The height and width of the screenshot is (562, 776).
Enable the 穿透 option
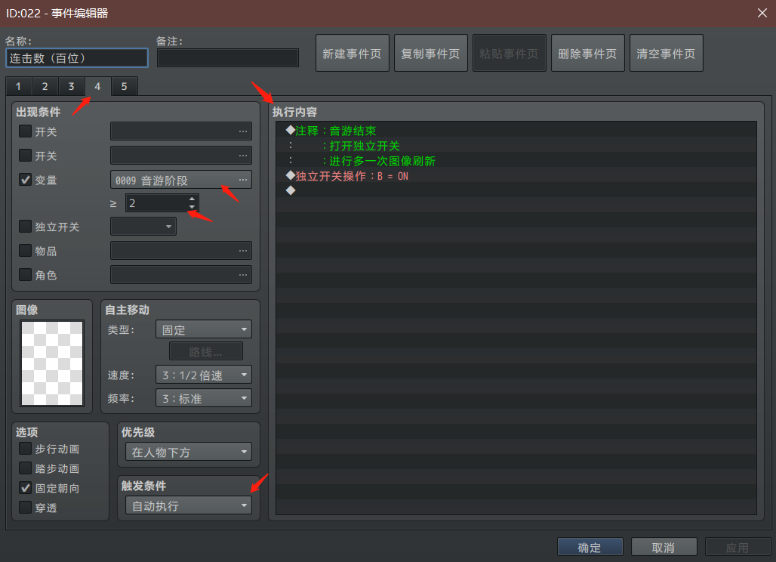pyautogui.click(x=25, y=507)
